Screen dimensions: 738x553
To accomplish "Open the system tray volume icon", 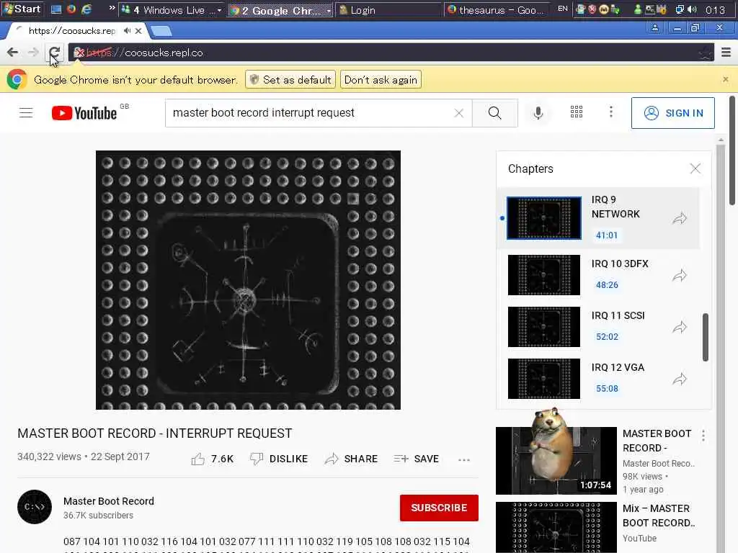I will [x=692, y=9].
